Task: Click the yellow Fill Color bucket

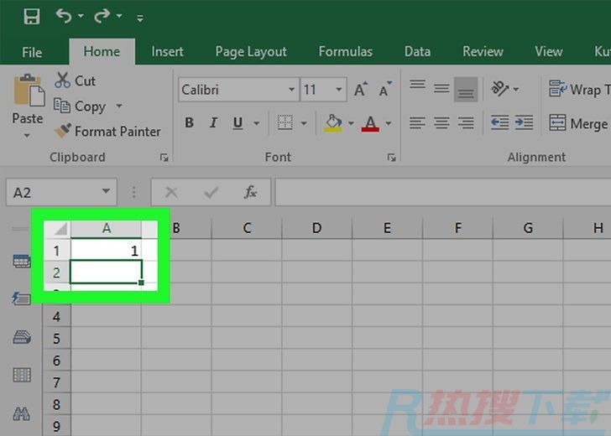Action: coord(333,123)
